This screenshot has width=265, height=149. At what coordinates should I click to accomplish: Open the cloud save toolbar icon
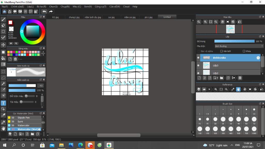[x=4, y=11]
